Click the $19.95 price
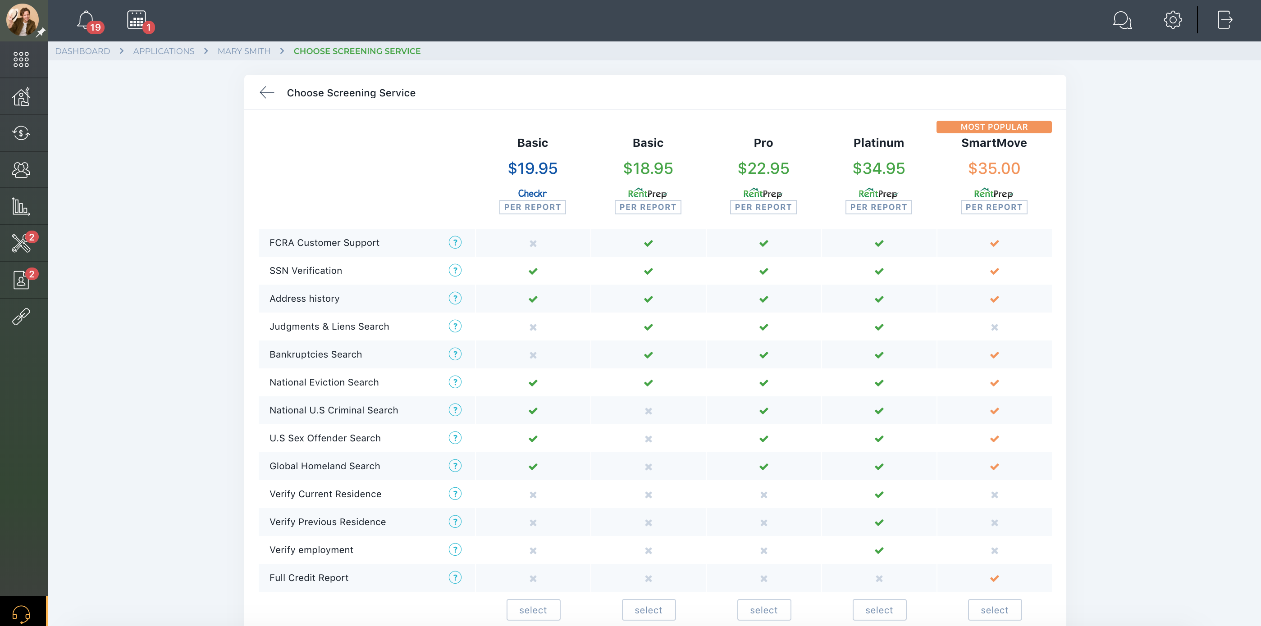The height and width of the screenshot is (626, 1261). (533, 168)
